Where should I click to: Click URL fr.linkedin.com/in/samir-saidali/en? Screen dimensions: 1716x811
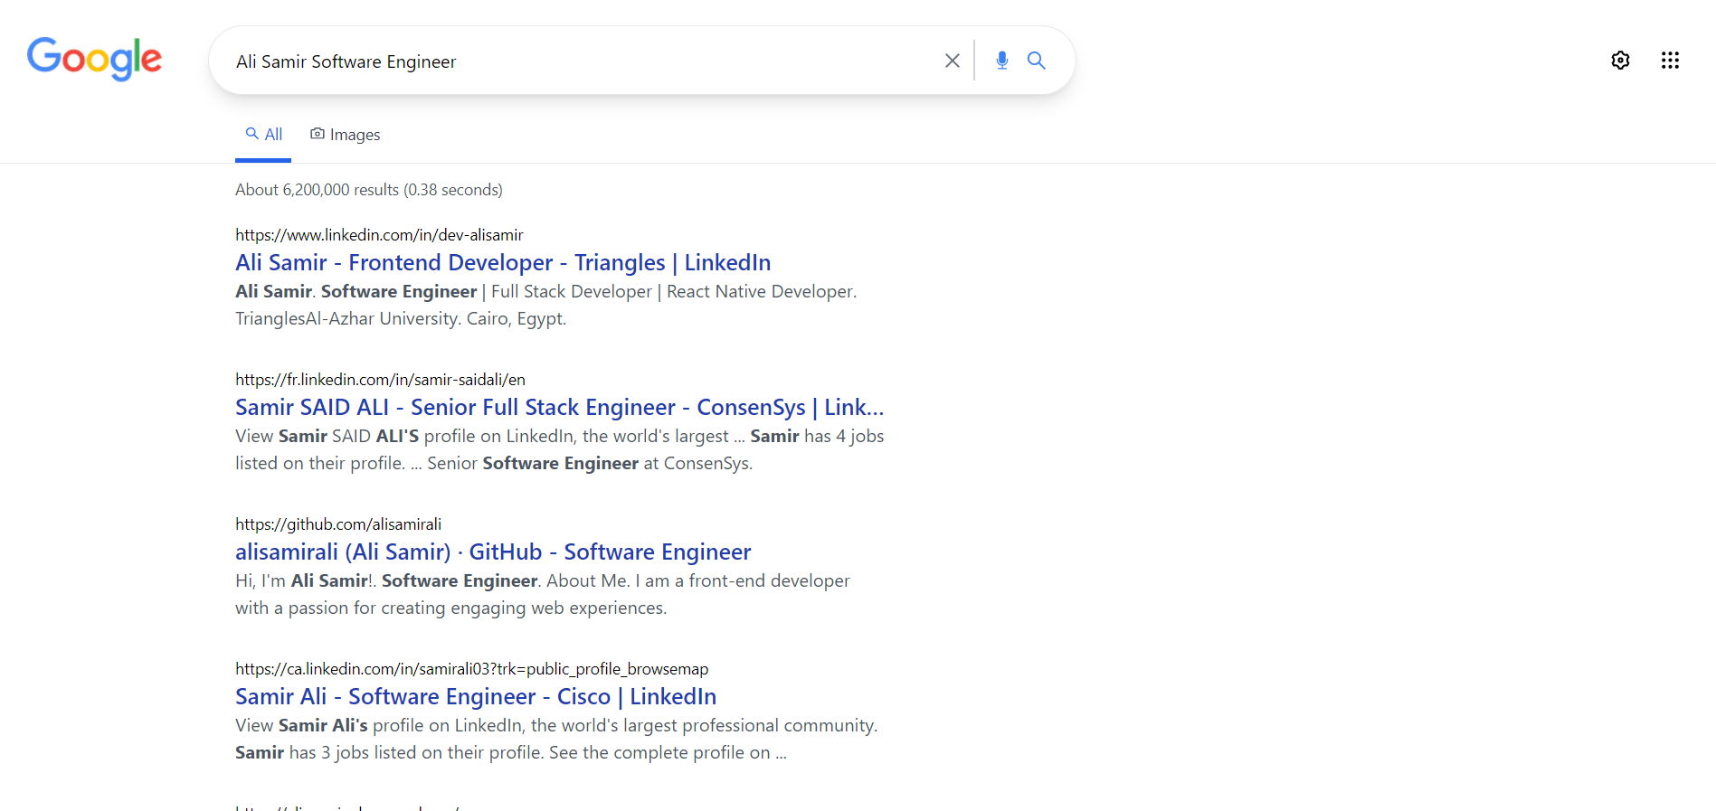click(380, 380)
